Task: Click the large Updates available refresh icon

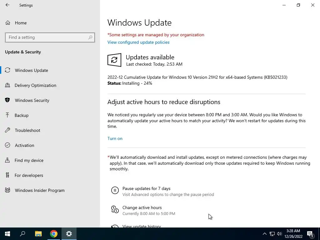Action: click(114, 60)
